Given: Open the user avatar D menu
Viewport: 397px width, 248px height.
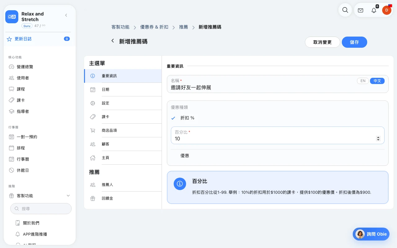Looking at the screenshot, I should click(x=386, y=10).
